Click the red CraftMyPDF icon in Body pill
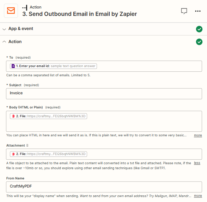The width and height of the screenshot is (207, 202). click(13, 116)
